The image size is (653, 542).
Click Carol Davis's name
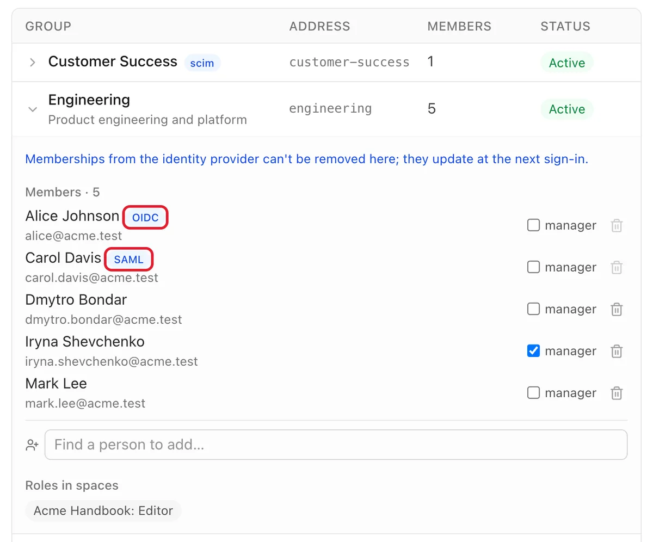coord(64,258)
